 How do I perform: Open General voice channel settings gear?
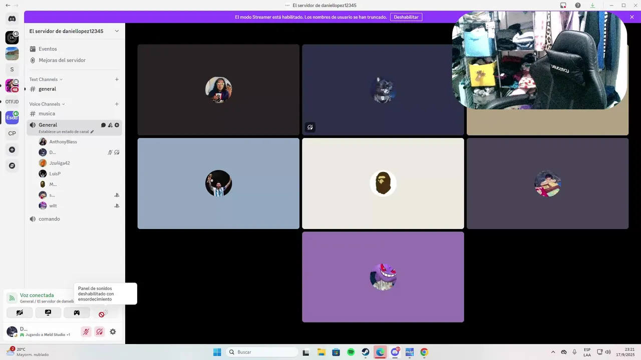[x=117, y=125]
